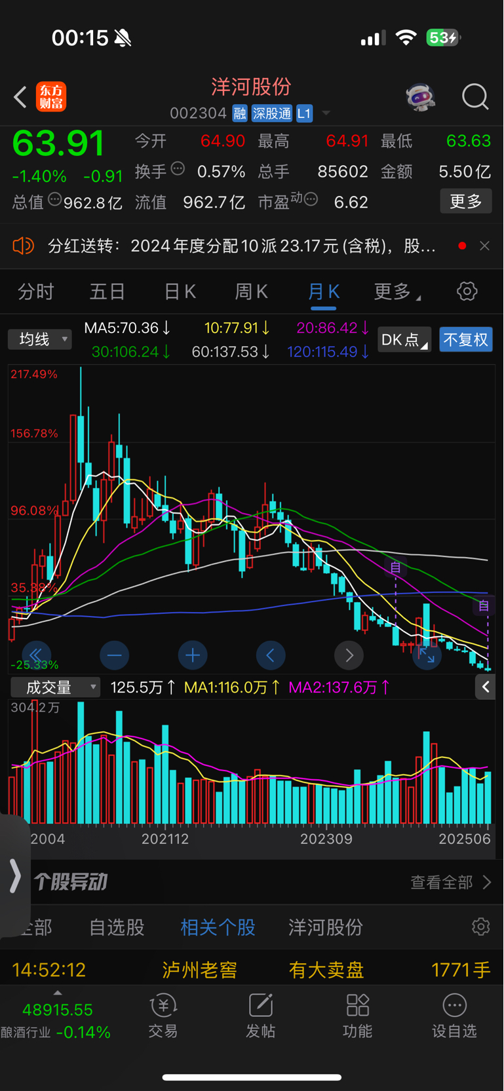
Task: Tap the search magnifier icon
Action: point(475,97)
